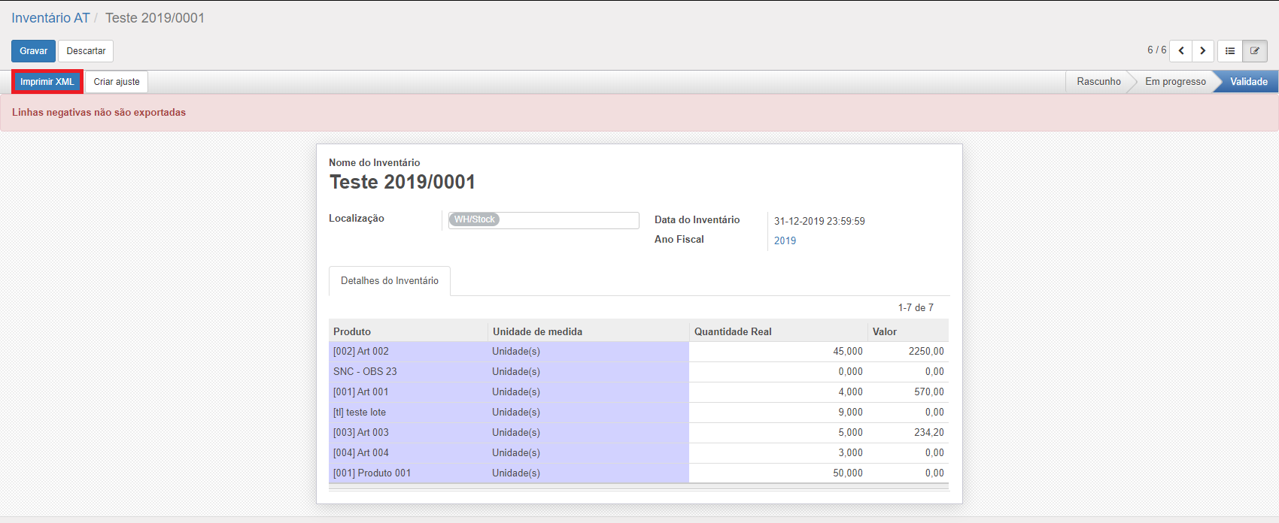
Task: Sort by Quantidade Real column header
Action: pyautogui.click(x=733, y=331)
